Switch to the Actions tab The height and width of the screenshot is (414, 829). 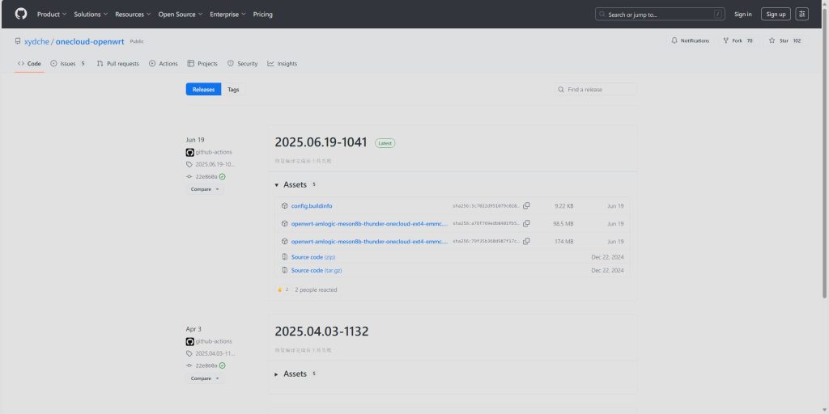click(x=164, y=63)
